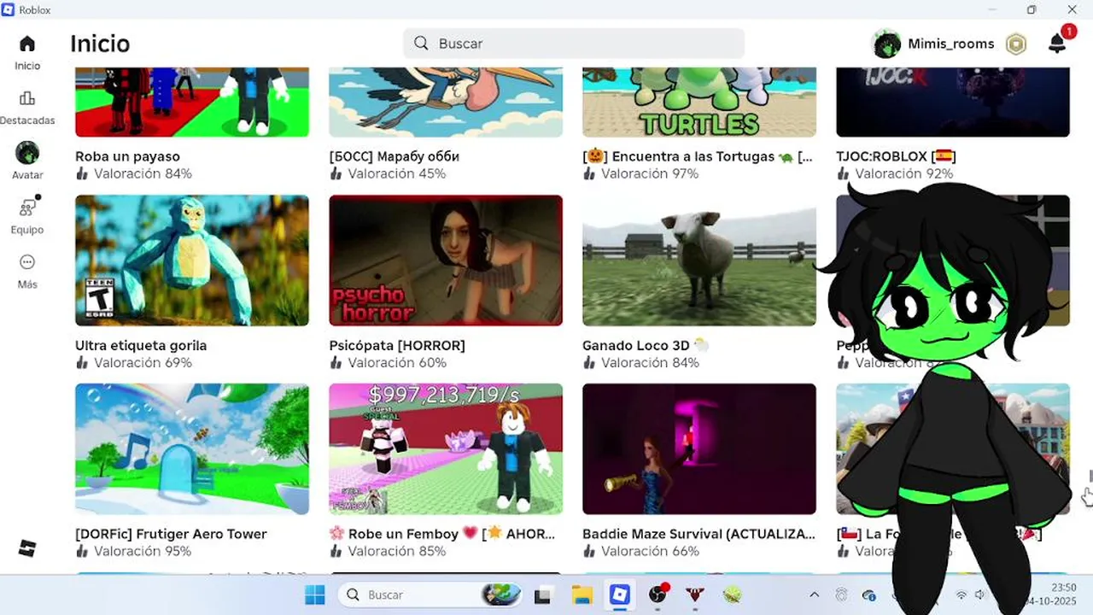Viewport: 1093px width, 615px height.
Task: Open Frutiger Aero Tower thumbnail
Action: [x=192, y=449]
